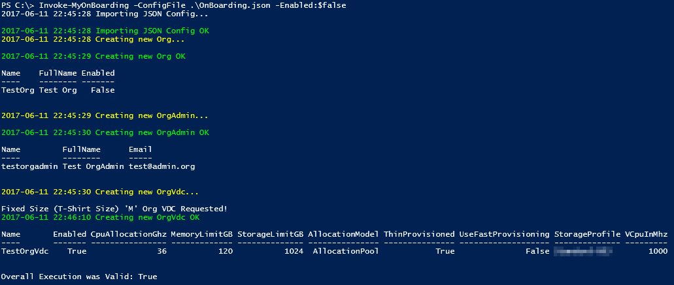Click the CpuAllocationGhz column header
Image resolution: width=674 pixels, height=285 pixels.
tap(128, 234)
